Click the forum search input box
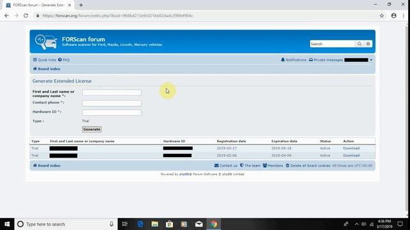Screen dimensions: 410x230 tap(332, 44)
